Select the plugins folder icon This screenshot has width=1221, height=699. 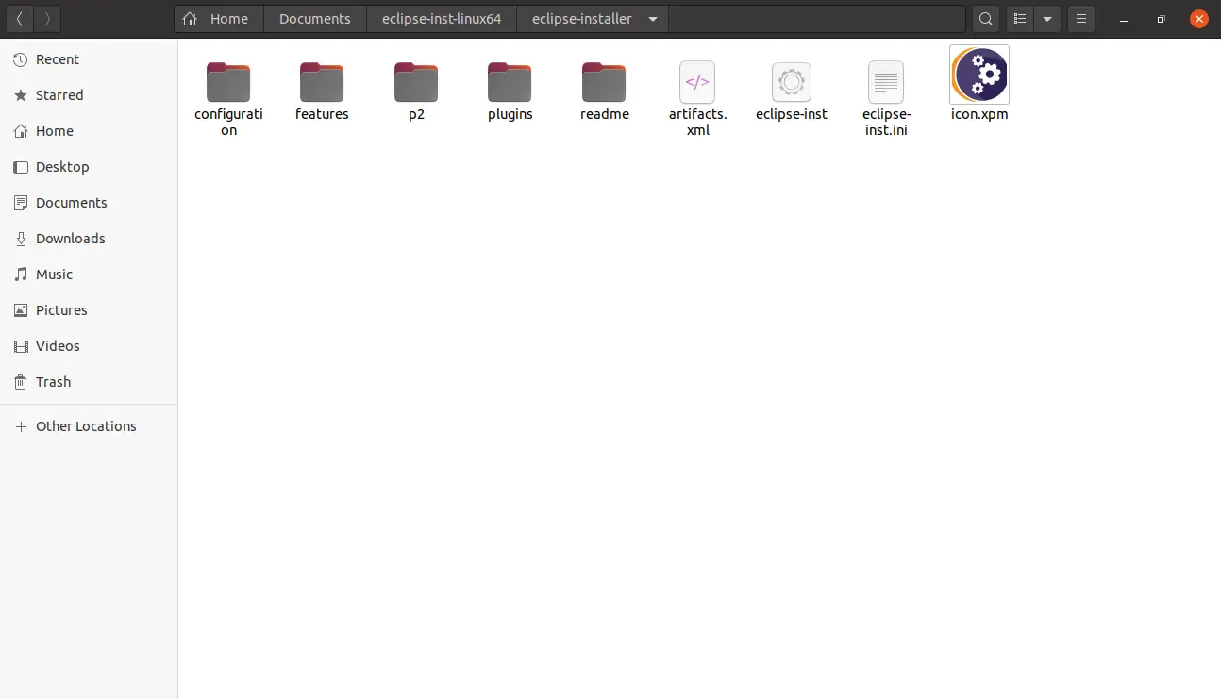[x=510, y=82]
